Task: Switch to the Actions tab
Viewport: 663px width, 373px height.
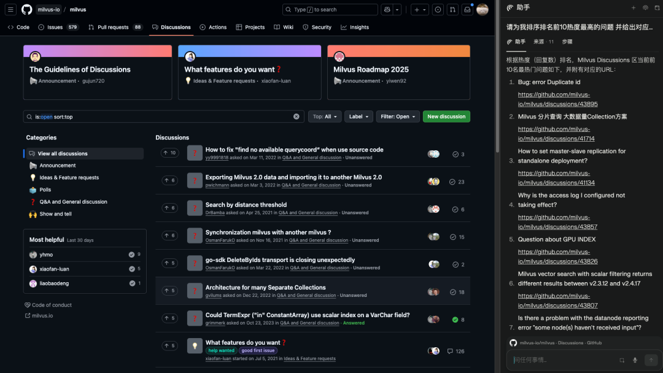Action: (213, 27)
